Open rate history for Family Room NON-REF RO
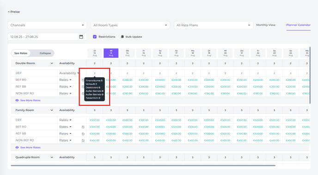Image resolution: width=318 pixels, height=175 pixels. point(83,140)
